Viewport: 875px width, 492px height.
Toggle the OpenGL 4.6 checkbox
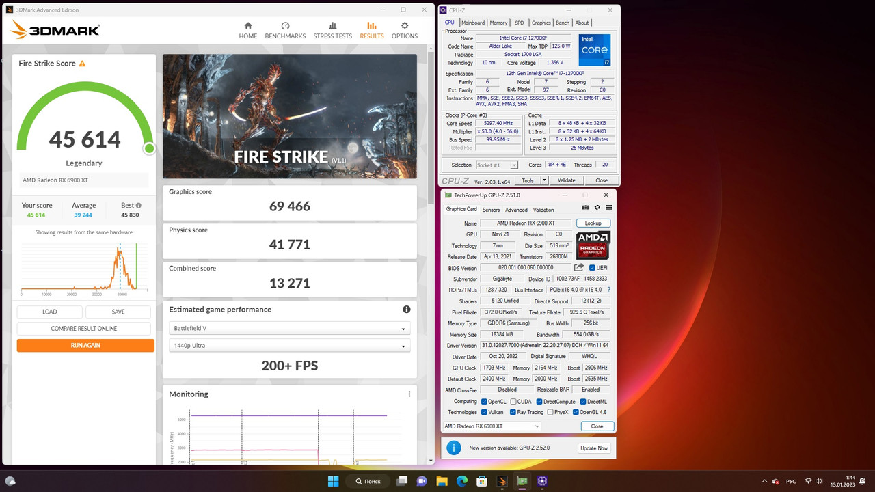(x=575, y=412)
